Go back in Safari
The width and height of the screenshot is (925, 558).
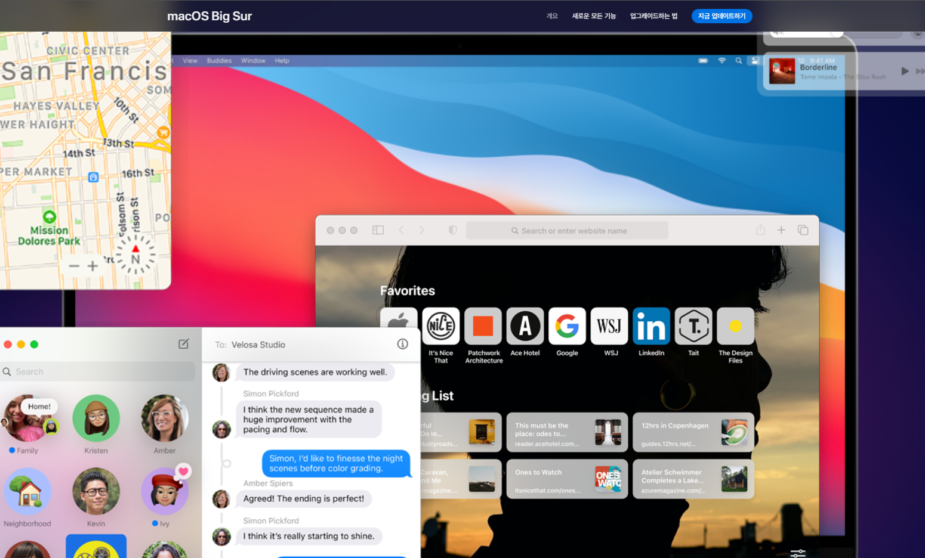point(402,230)
